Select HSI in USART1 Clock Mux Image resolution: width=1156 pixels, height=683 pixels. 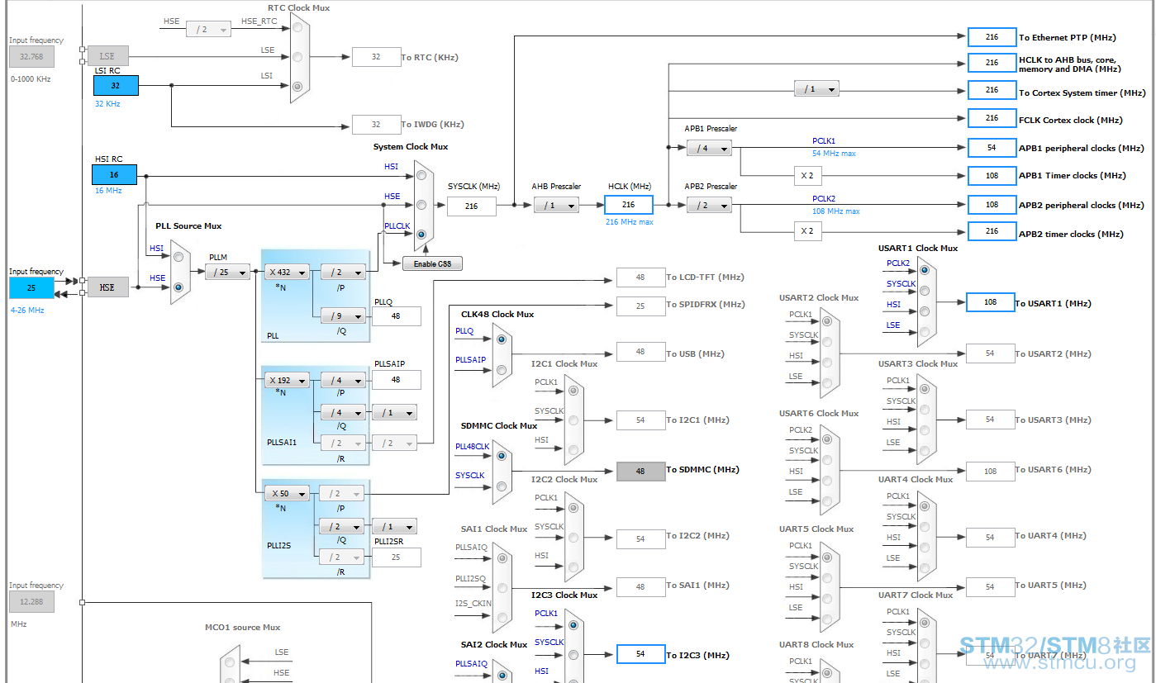[925, 311]
